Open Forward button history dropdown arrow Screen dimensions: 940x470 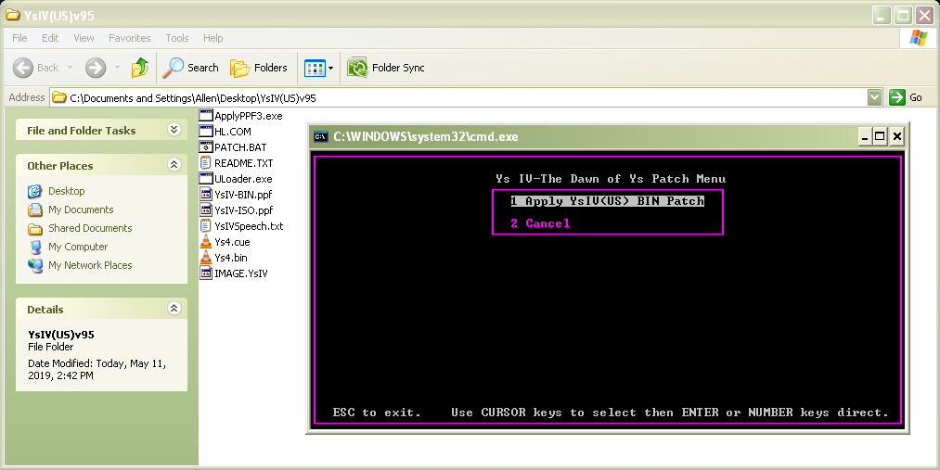point(118,68)
